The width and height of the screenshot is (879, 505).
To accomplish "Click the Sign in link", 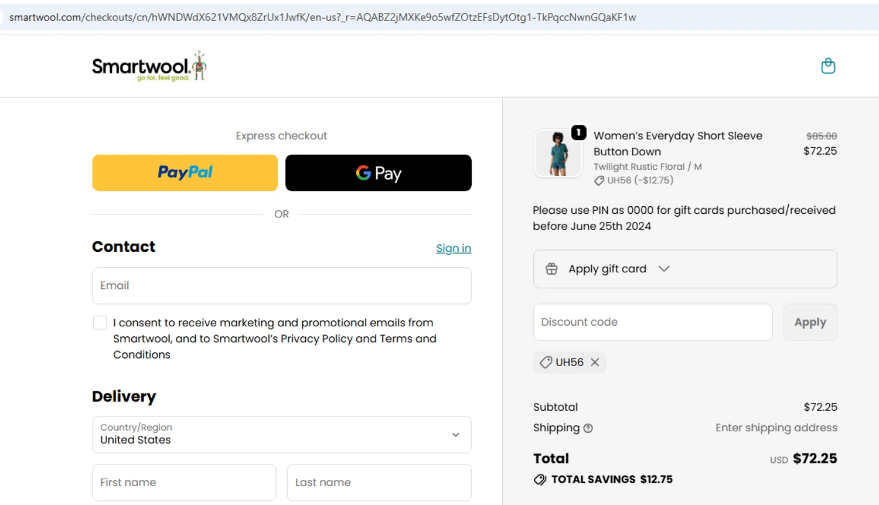I will [x=454, y=248].
